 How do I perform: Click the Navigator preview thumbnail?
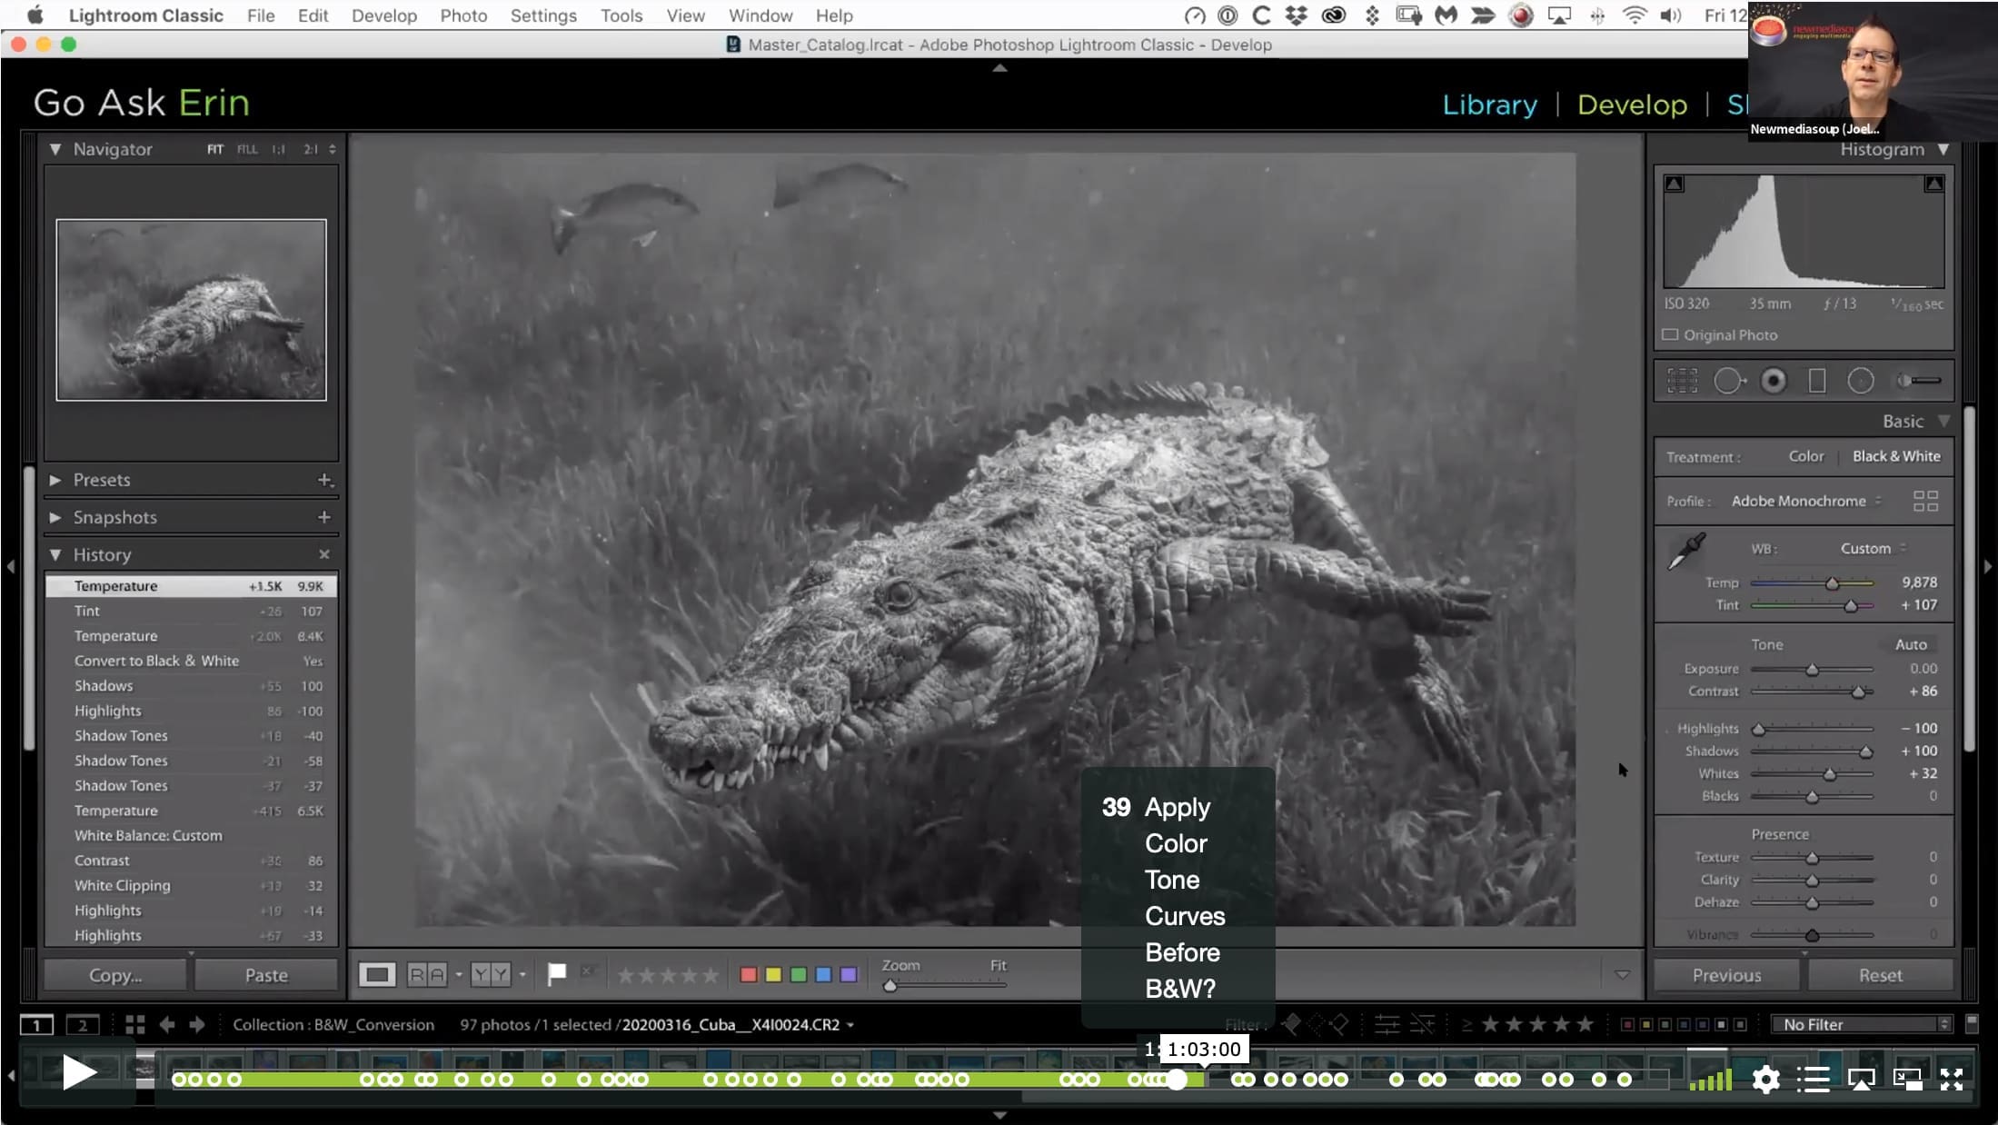tap(191, 310)
